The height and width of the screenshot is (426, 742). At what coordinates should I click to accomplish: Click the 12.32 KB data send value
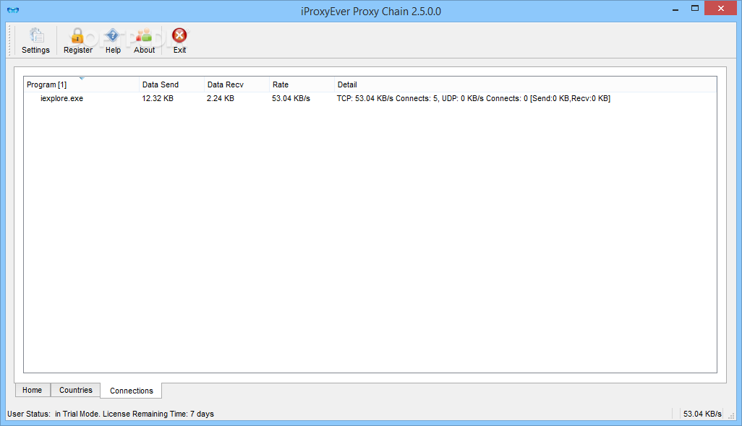click(x=158, y=98)
